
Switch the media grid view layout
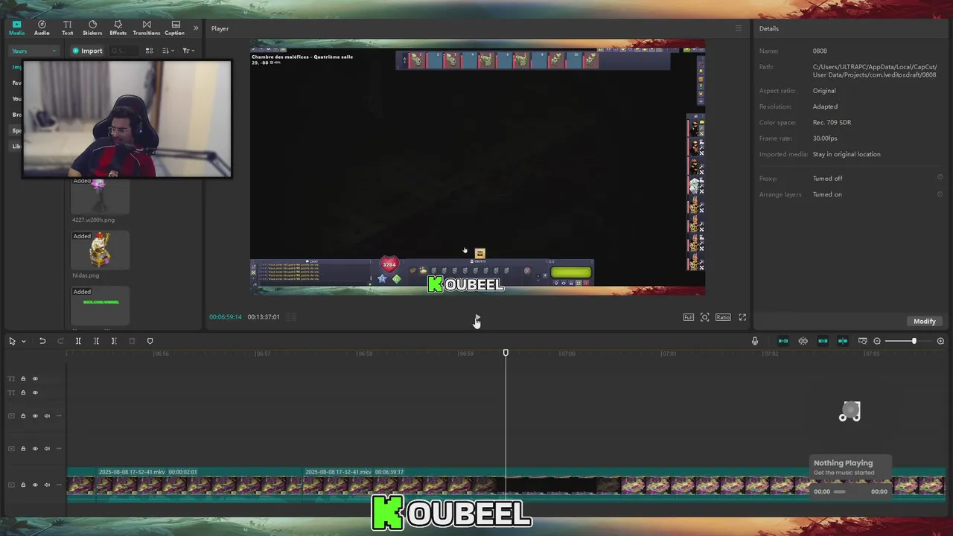pos(149,51)
